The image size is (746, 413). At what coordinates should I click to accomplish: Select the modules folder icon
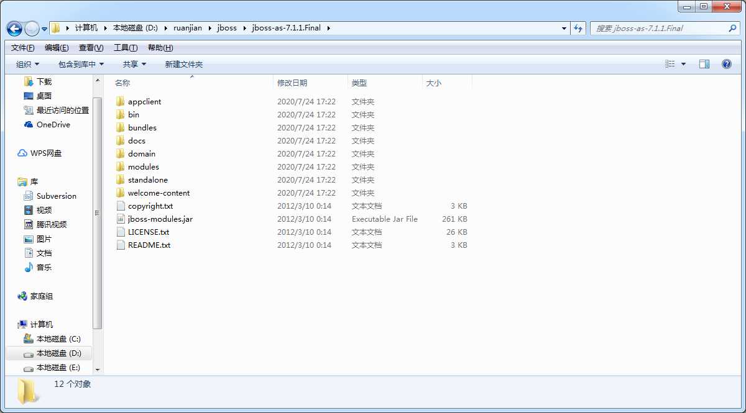coord(121,166)
